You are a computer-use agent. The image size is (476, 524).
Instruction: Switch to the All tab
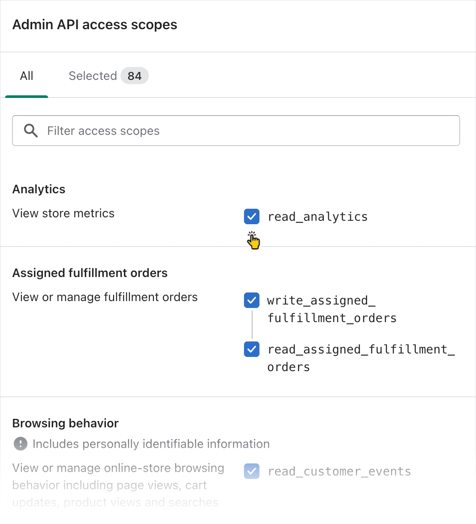tap(27, 76)
